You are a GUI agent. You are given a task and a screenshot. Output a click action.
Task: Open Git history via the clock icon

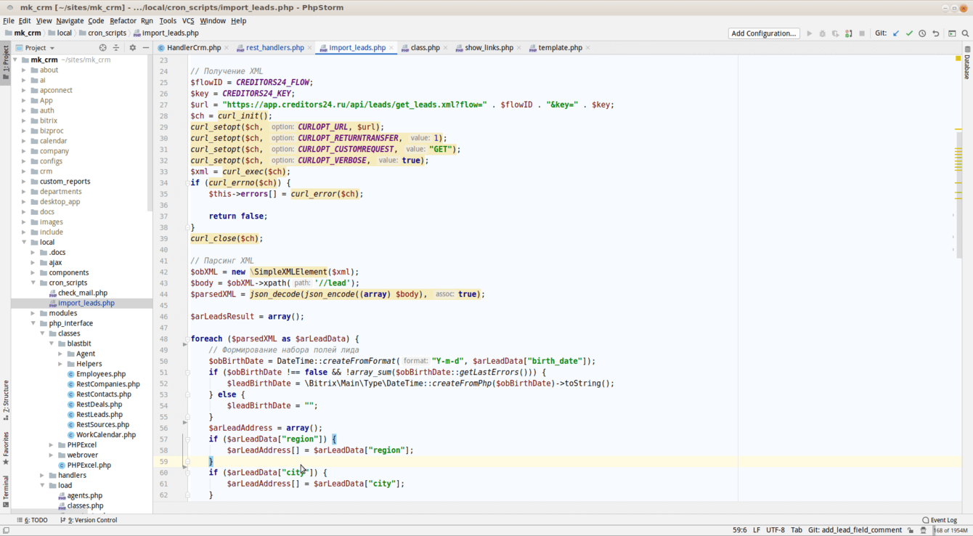tap(922, 33)
